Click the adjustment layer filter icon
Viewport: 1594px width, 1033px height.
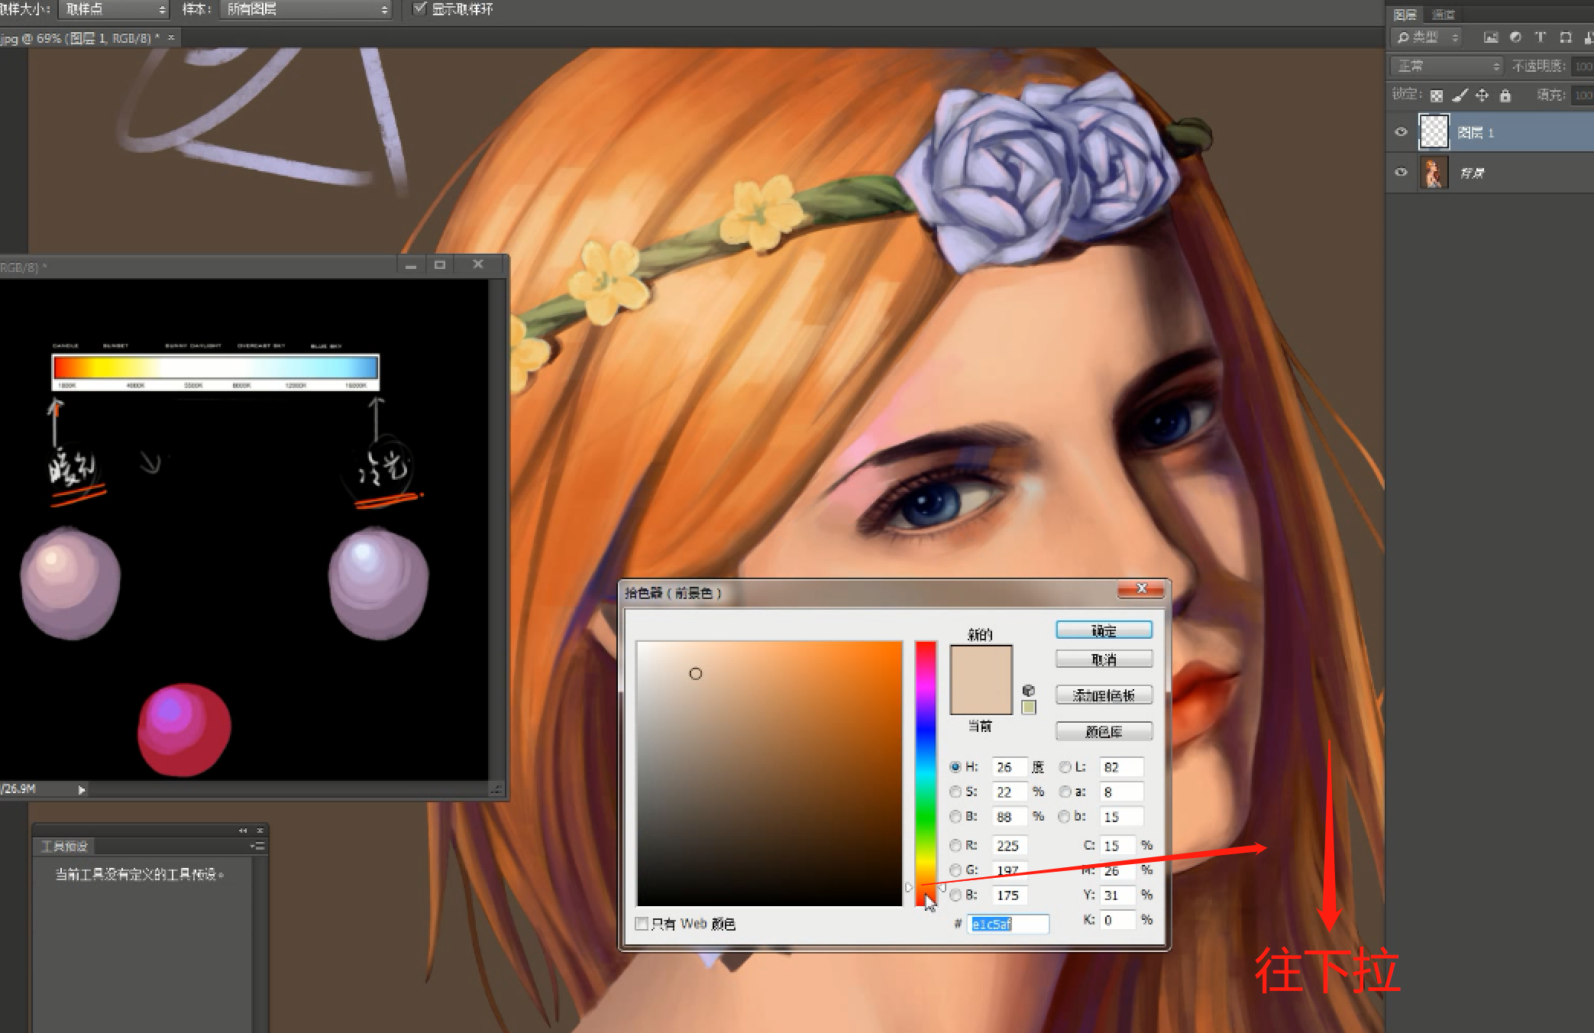click(1515, 37)
